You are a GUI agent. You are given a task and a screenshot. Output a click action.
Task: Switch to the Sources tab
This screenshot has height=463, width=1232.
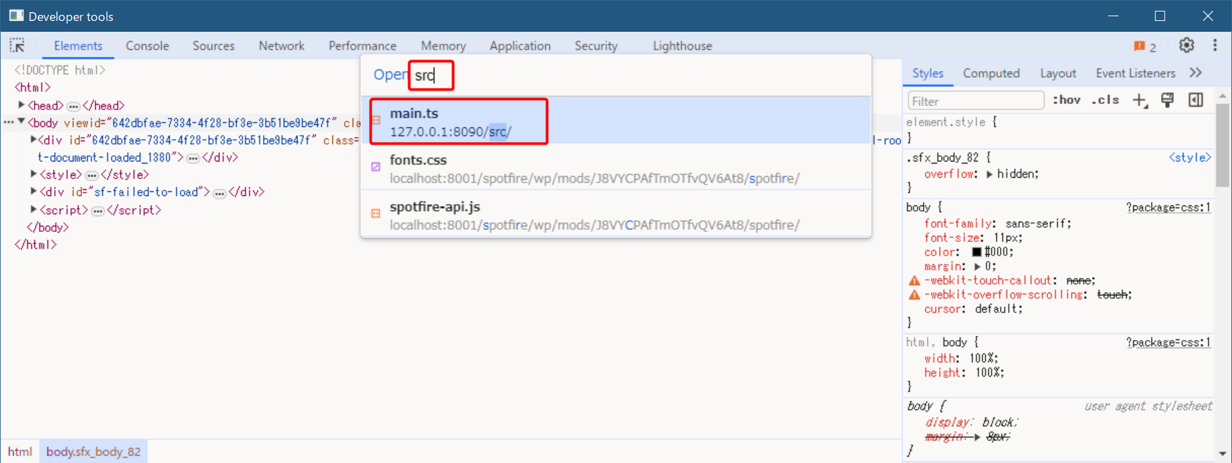pyautogui.click(x=214, y=45)
